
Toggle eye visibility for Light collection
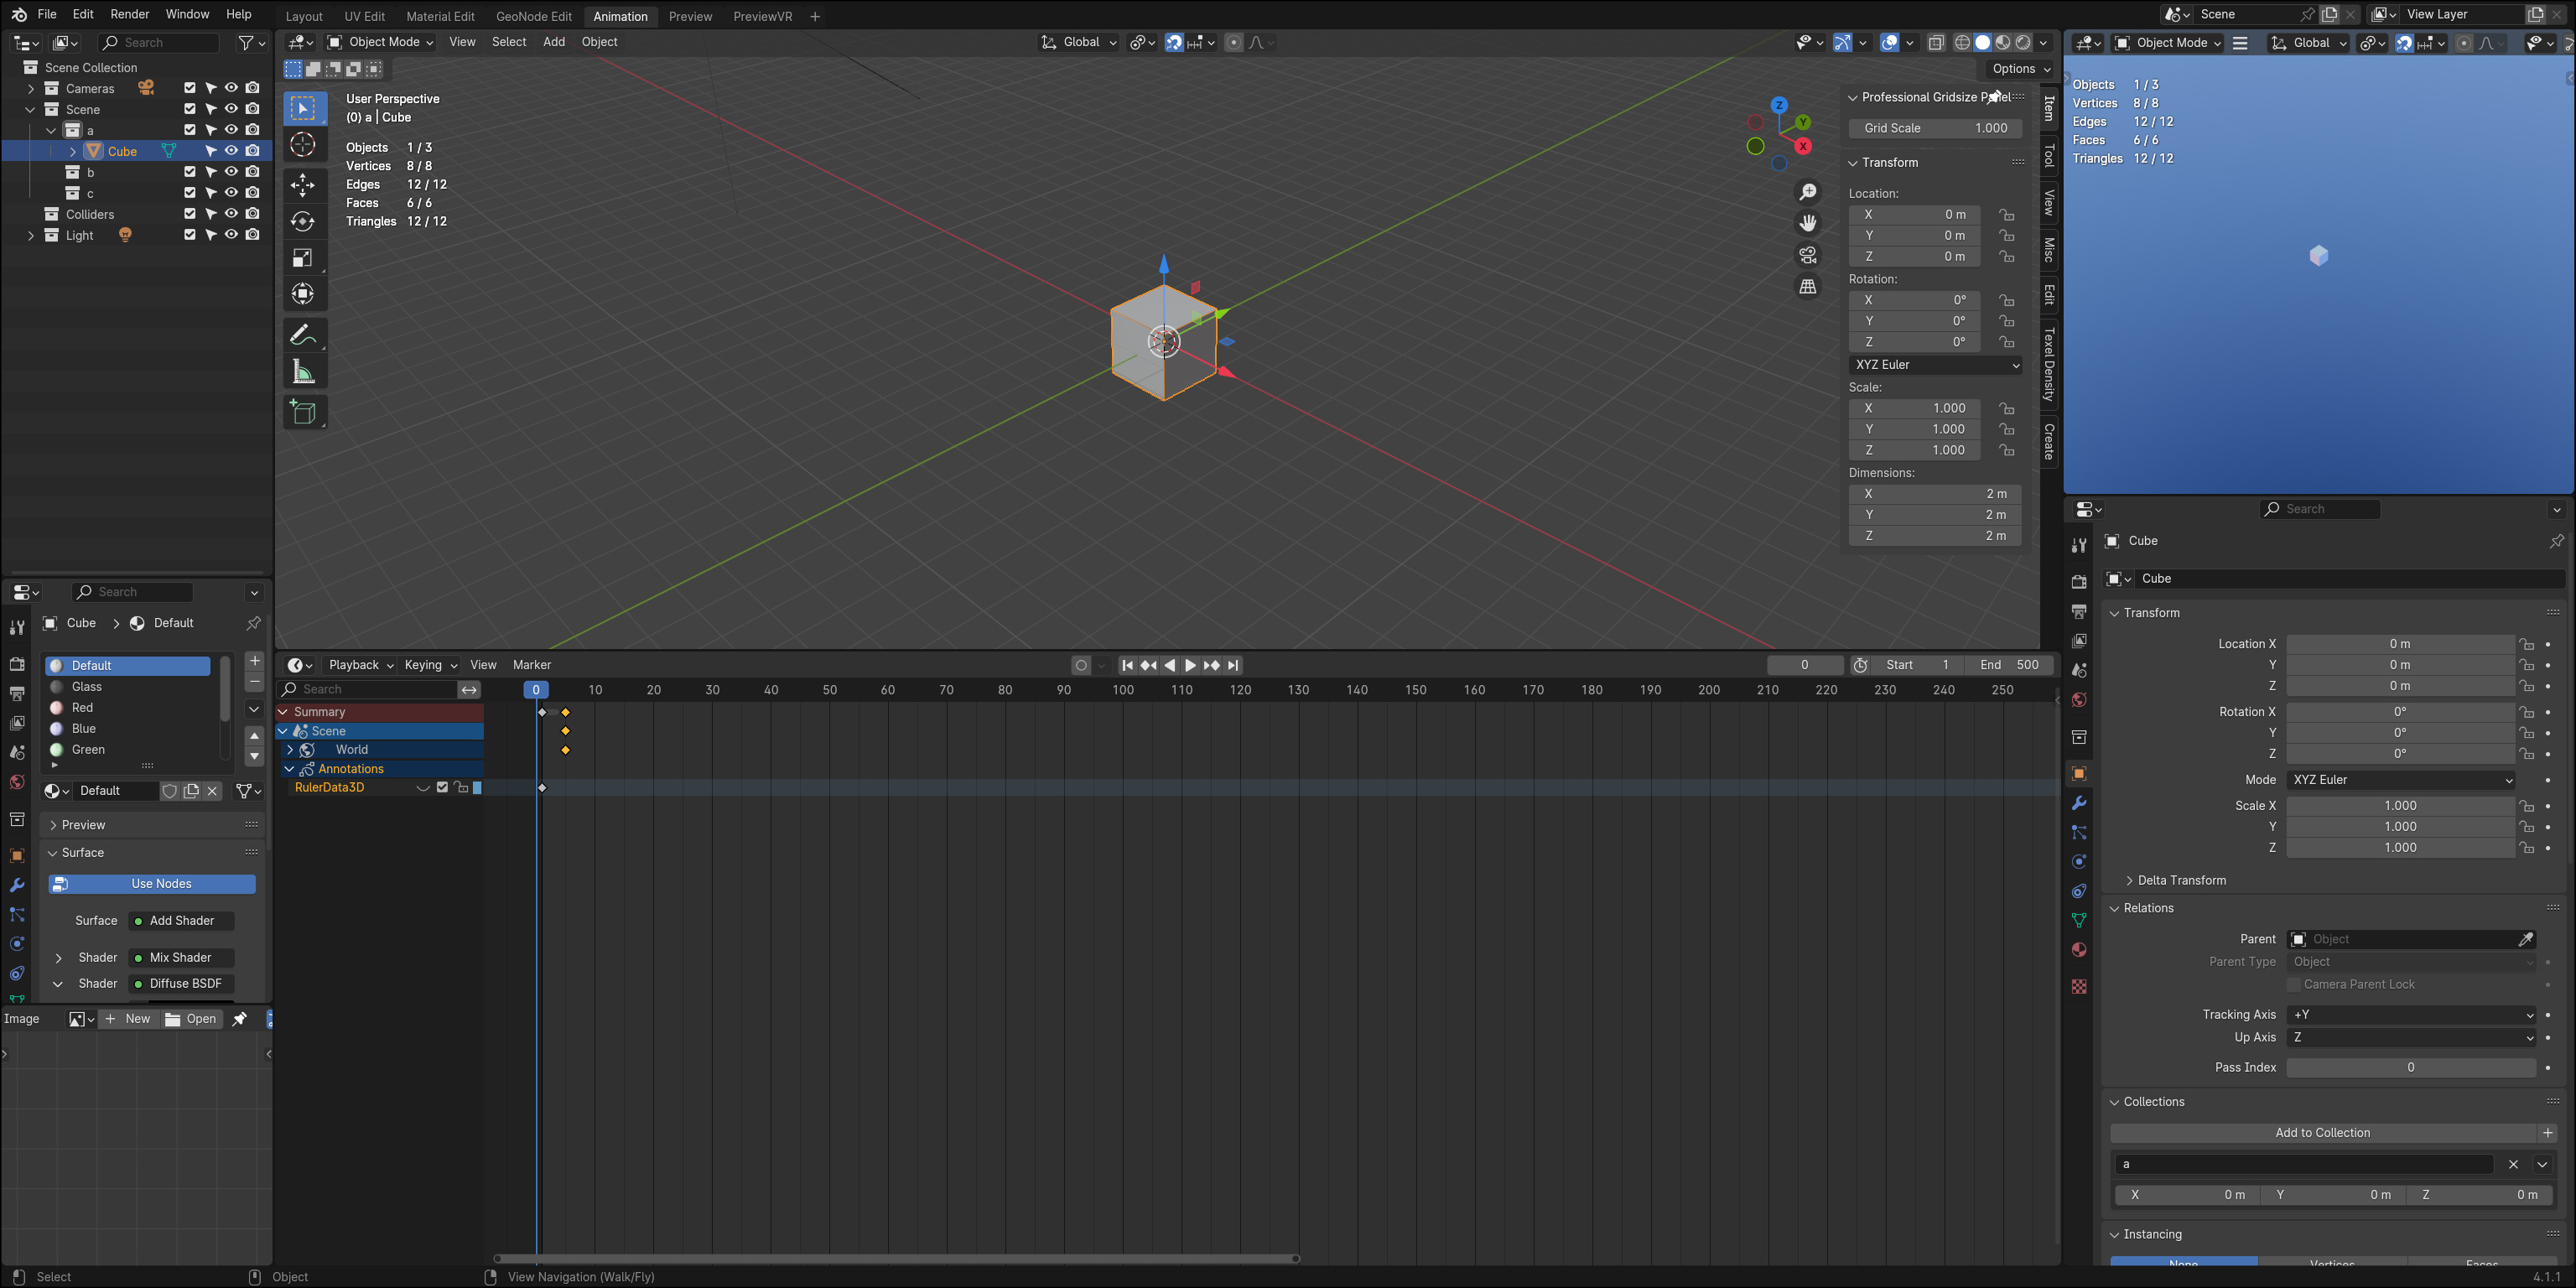pyautogui.click(x=231, y=235)
